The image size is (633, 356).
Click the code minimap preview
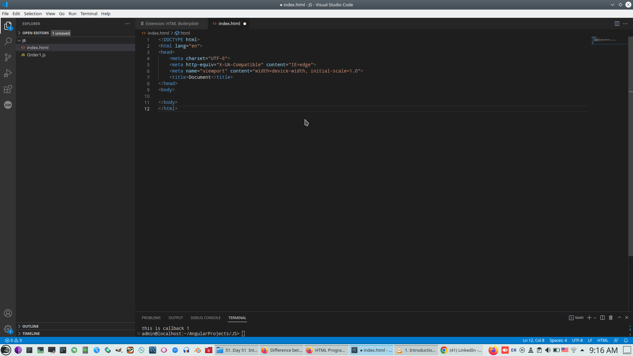603,40
